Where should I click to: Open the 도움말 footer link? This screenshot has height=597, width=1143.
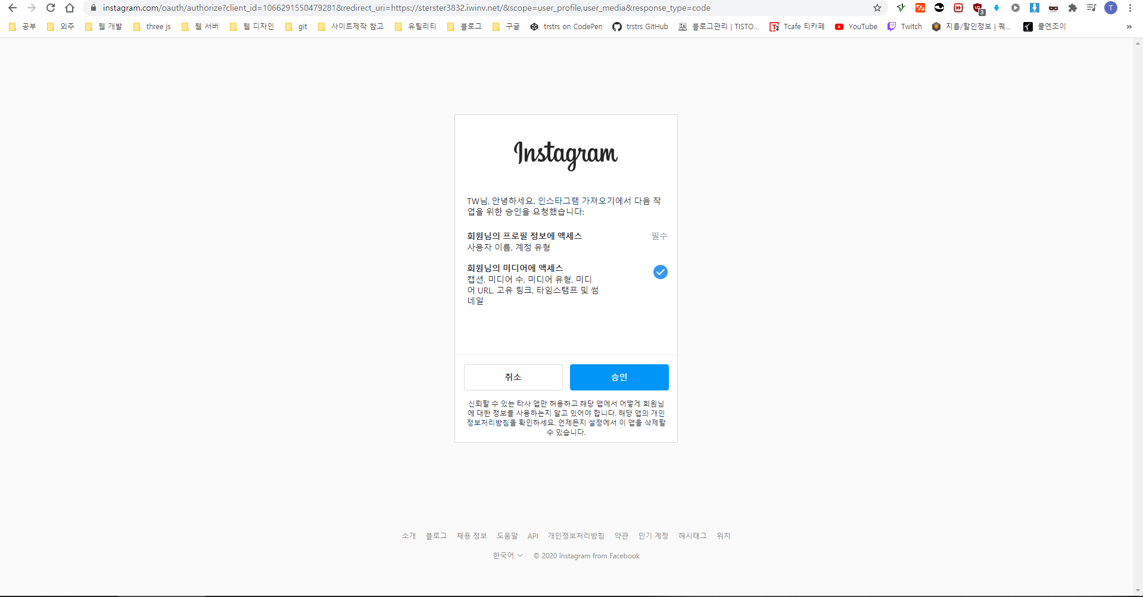tap(507, 536)
